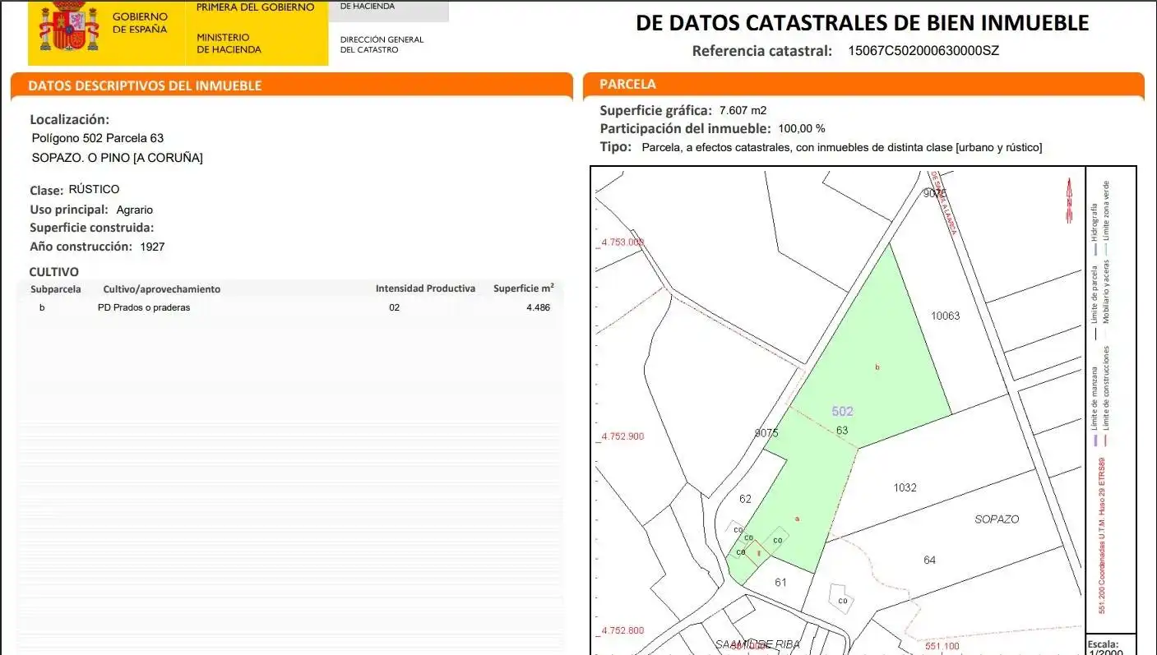Select the '7.607 m2' surface value
Screen dimensions: 1157x655
tap(743, 110)
